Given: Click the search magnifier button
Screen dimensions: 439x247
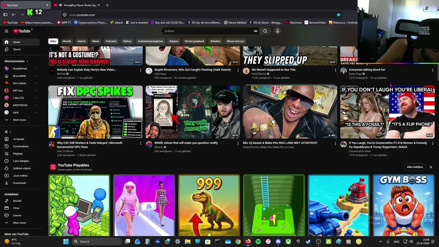Looking at the screenshot, I should coord(265,31).
